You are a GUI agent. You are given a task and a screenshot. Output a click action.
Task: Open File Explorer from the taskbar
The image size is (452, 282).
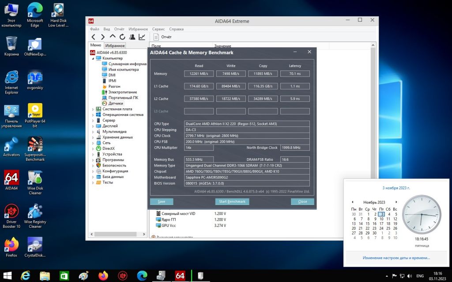(x=45, y=276)
